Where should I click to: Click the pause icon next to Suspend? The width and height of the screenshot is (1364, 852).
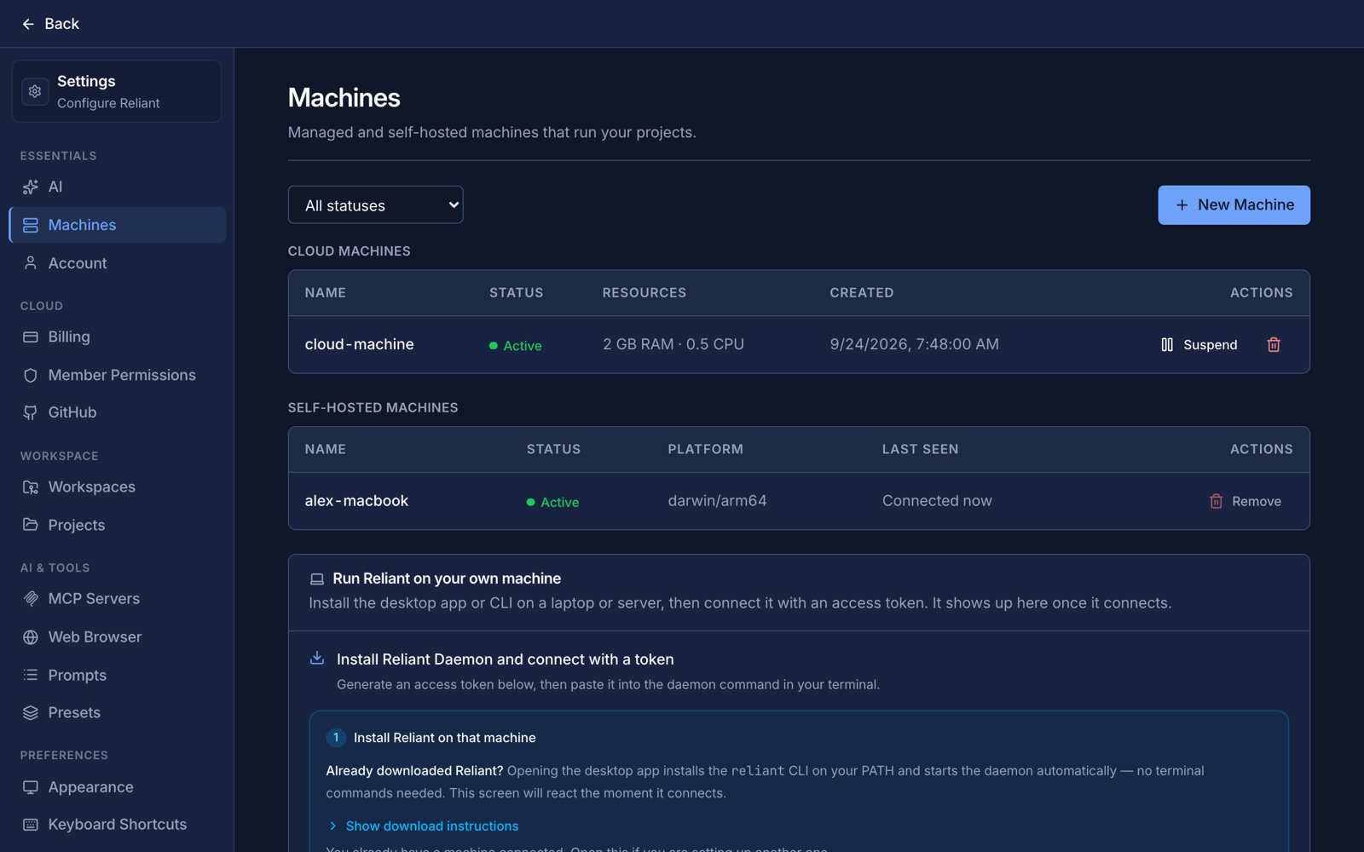pyautogui.click(x=1167, y=344)
